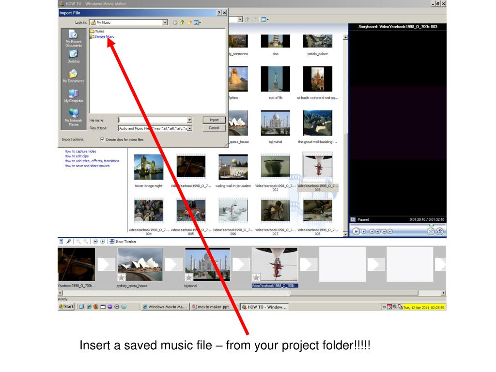This screenshot has width=496, height=372.
Task: Open My Recent Documents shortcut in places bar
Action: click(74, 39)
